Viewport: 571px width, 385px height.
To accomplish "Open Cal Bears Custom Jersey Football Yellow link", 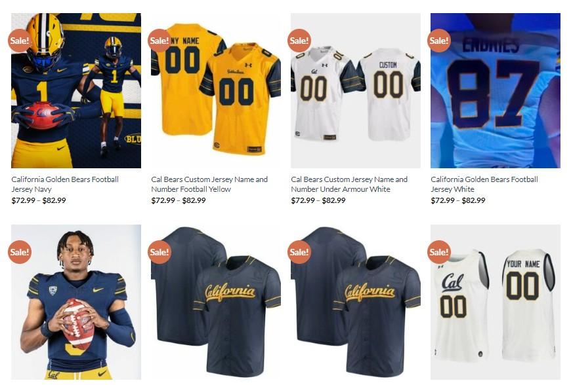I will click(x=209, y=184).
